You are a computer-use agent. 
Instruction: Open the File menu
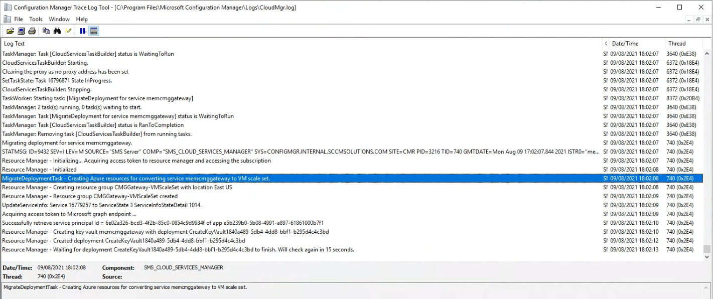click(18, 19)
